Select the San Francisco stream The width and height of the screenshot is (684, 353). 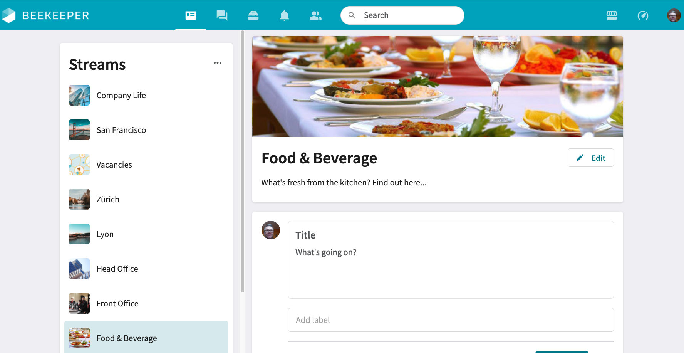(121, 130)
